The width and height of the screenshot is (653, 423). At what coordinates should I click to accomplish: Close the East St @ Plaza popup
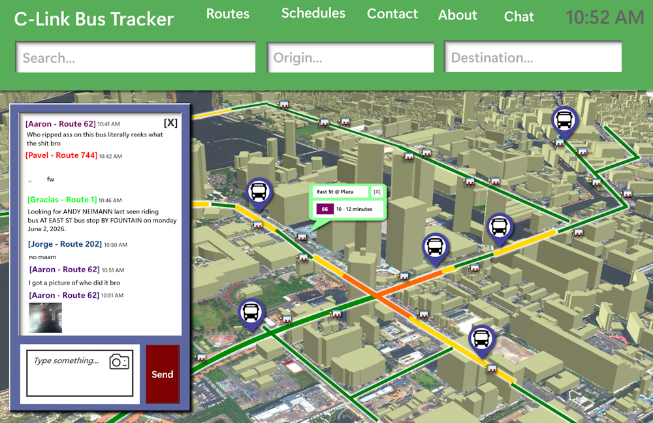377,192
